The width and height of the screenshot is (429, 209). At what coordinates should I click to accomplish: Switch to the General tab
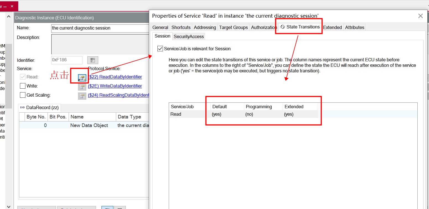click(x=160, y=27)
